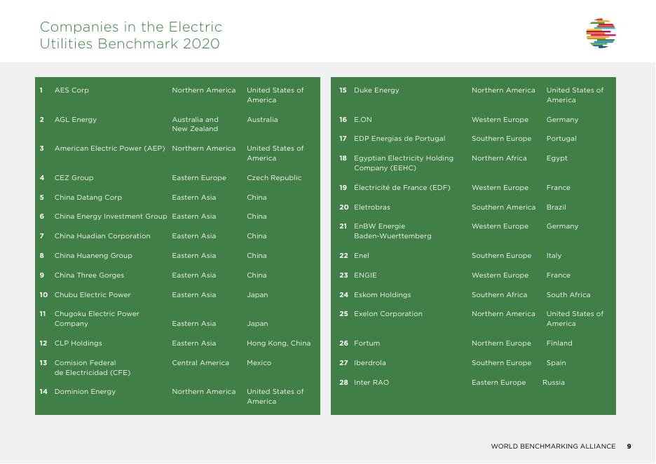Viewport: 656px width, 464px height.
Task: Click the "Portugal" country cell
Action: [561, 139]
